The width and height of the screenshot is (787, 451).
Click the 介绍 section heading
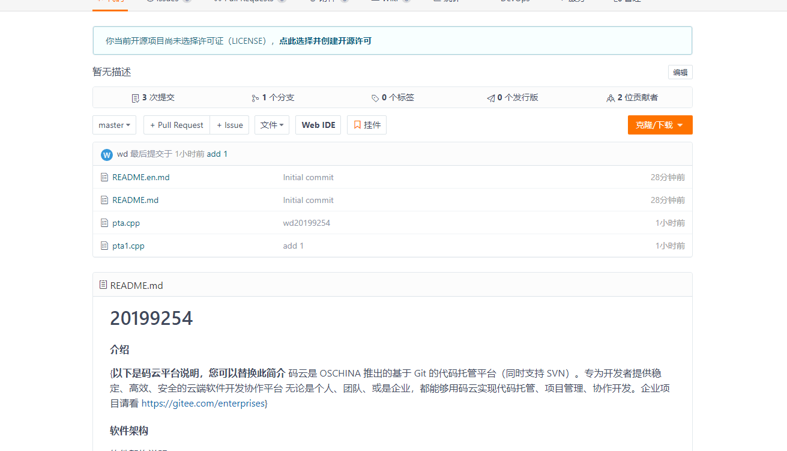pos(119,350)
